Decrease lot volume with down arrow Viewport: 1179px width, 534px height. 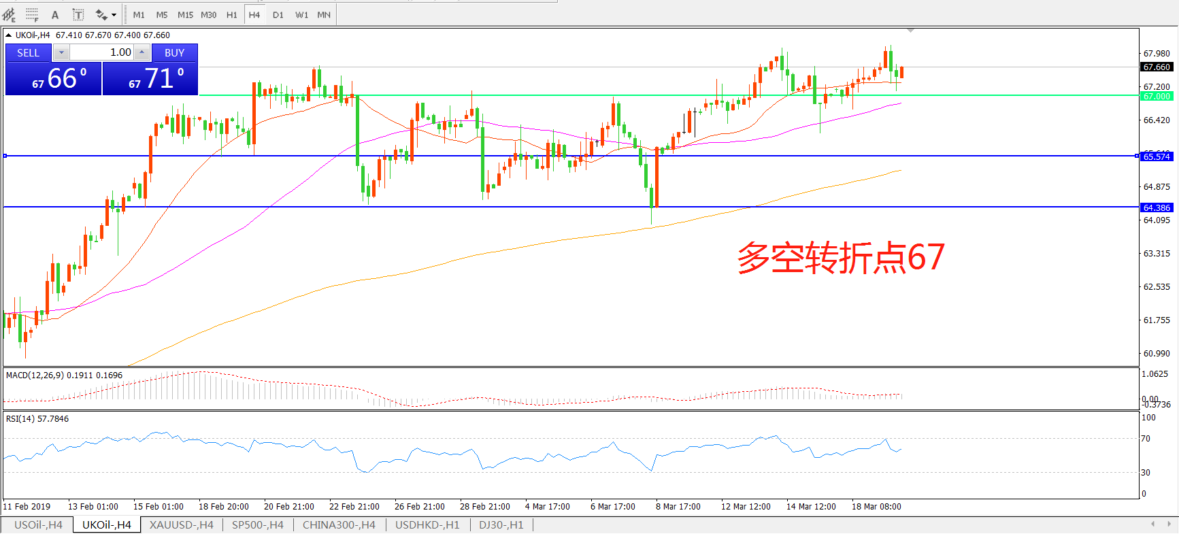click(61, 52)
